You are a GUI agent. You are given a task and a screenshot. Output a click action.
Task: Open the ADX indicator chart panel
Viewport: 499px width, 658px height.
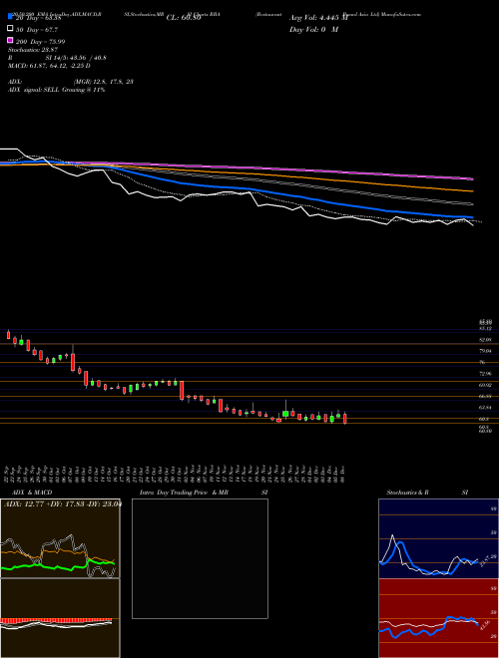point(60,538)
